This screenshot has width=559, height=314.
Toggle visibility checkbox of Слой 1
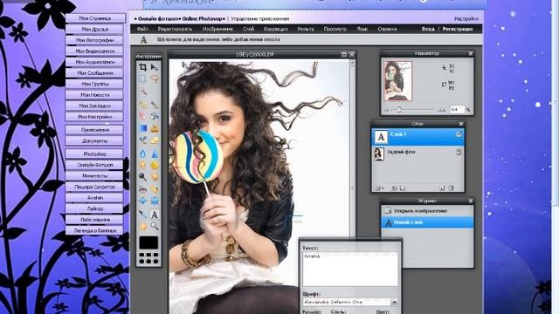coord(459,134)
